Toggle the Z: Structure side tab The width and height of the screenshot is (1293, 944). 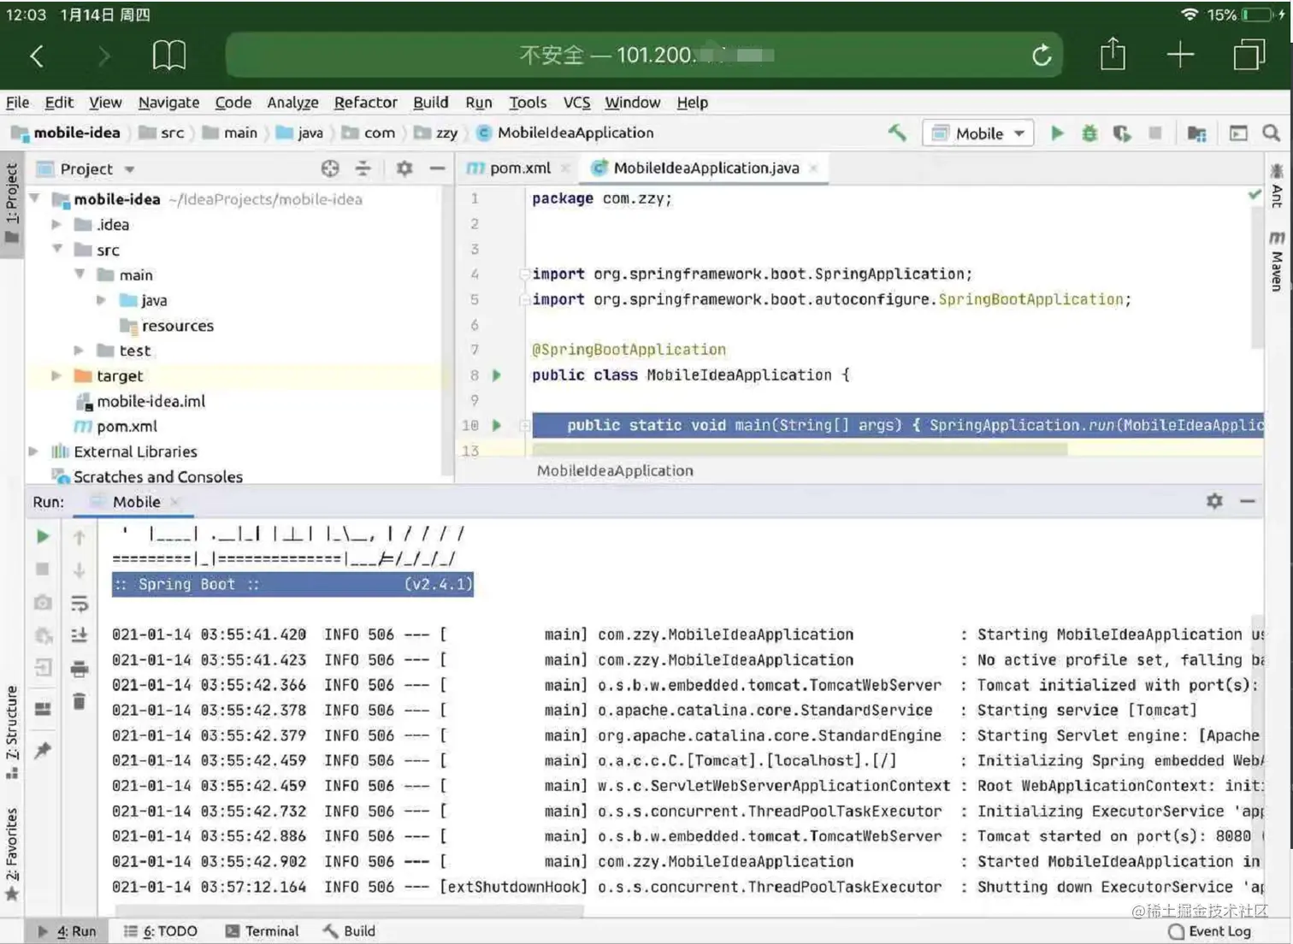[11, 731]
